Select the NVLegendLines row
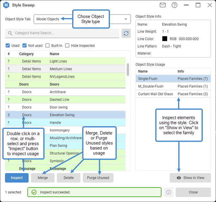Screen dimensions: 216x202 coord(65,77)
